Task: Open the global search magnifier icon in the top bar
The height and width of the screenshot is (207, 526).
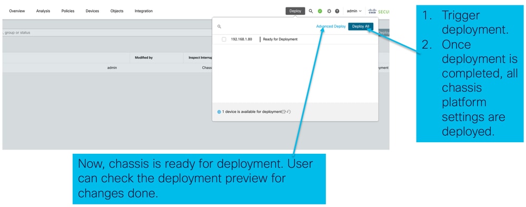Action: tap(311, 11)
